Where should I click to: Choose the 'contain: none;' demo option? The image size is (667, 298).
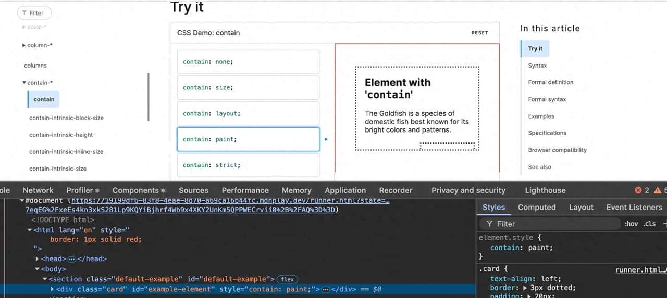248,62
